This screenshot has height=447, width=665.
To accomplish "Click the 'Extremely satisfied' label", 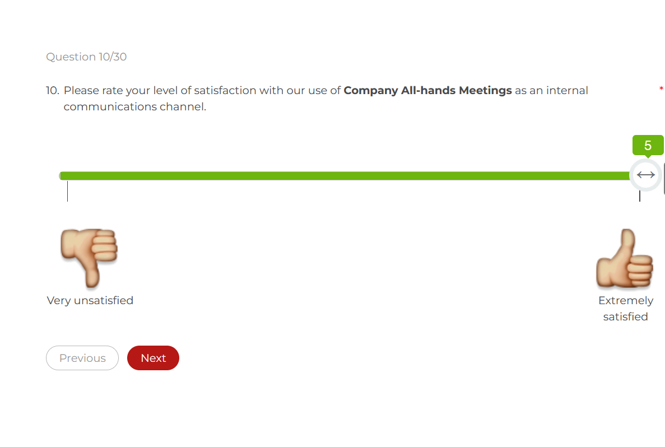I will point(626,308).
